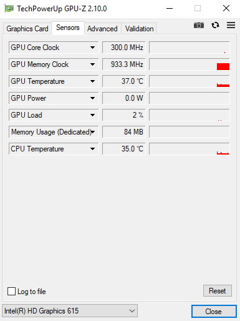
Task: Click the Close button
Action: [x=214, y=312]
